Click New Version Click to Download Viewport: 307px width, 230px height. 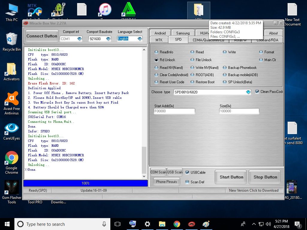pyautogui.click(x=254, y=190)
